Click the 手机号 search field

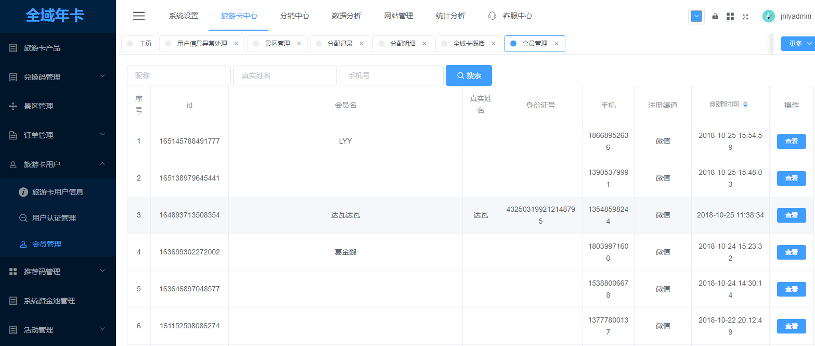click(391, 75)
